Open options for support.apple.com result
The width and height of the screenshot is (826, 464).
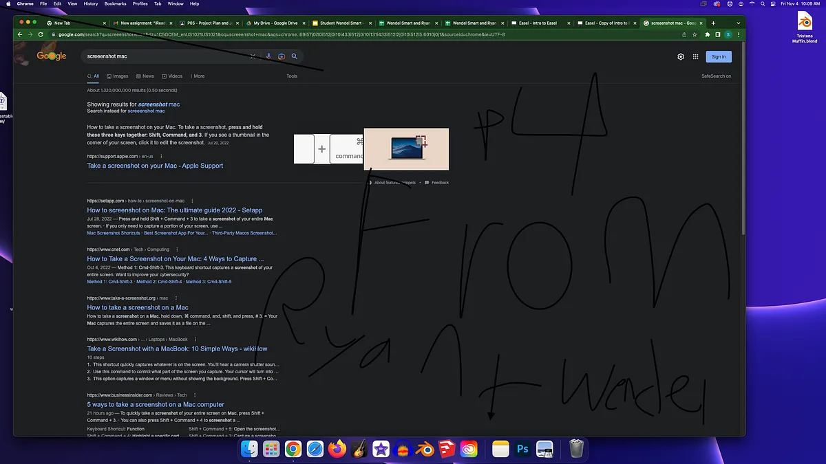tap(162, 156)
